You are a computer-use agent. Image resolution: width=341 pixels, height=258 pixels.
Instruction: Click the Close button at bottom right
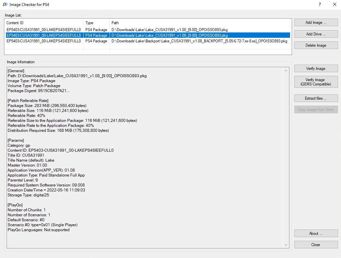click(x=316, y=245)
